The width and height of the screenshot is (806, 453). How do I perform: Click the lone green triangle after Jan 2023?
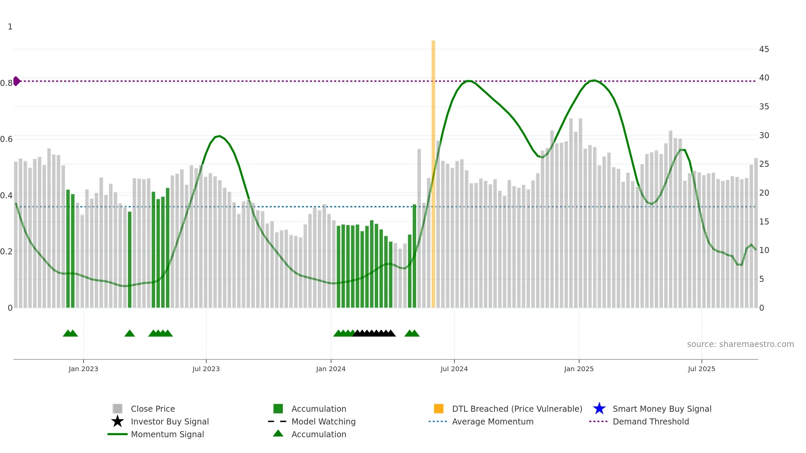pyautogui.click(x=130, y=333)
